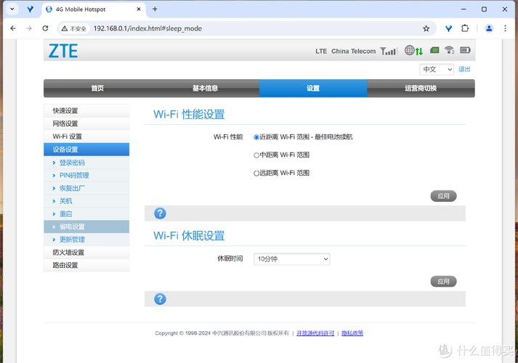Go back with browser back arrow
518x363 pixels.
(x=13, y=28)
